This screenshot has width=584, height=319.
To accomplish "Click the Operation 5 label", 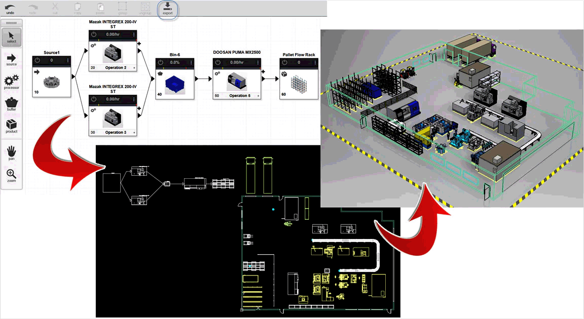I will [239, 96].
